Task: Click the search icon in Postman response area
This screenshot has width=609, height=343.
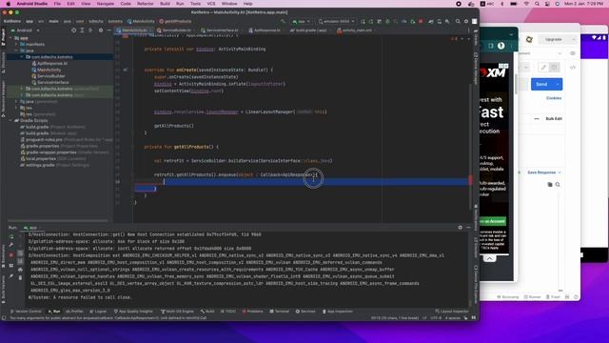Action: tap(558, 185)
